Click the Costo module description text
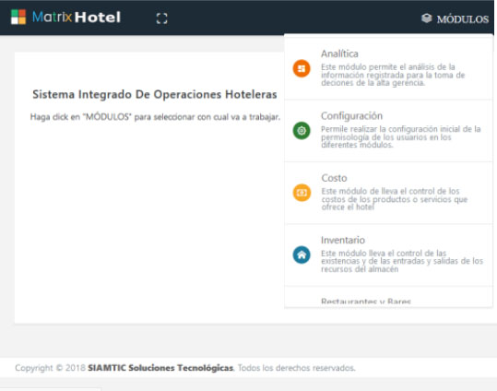The height and width of the screenshot is (391, 497). click(x=395, y=199)
